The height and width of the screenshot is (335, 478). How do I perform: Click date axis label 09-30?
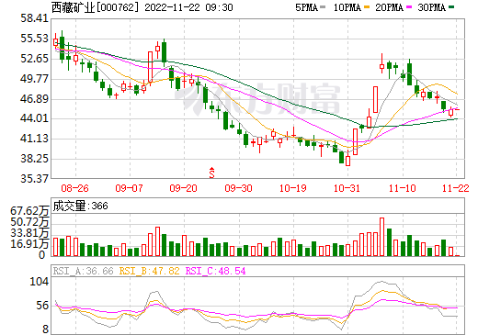[238, 188]
